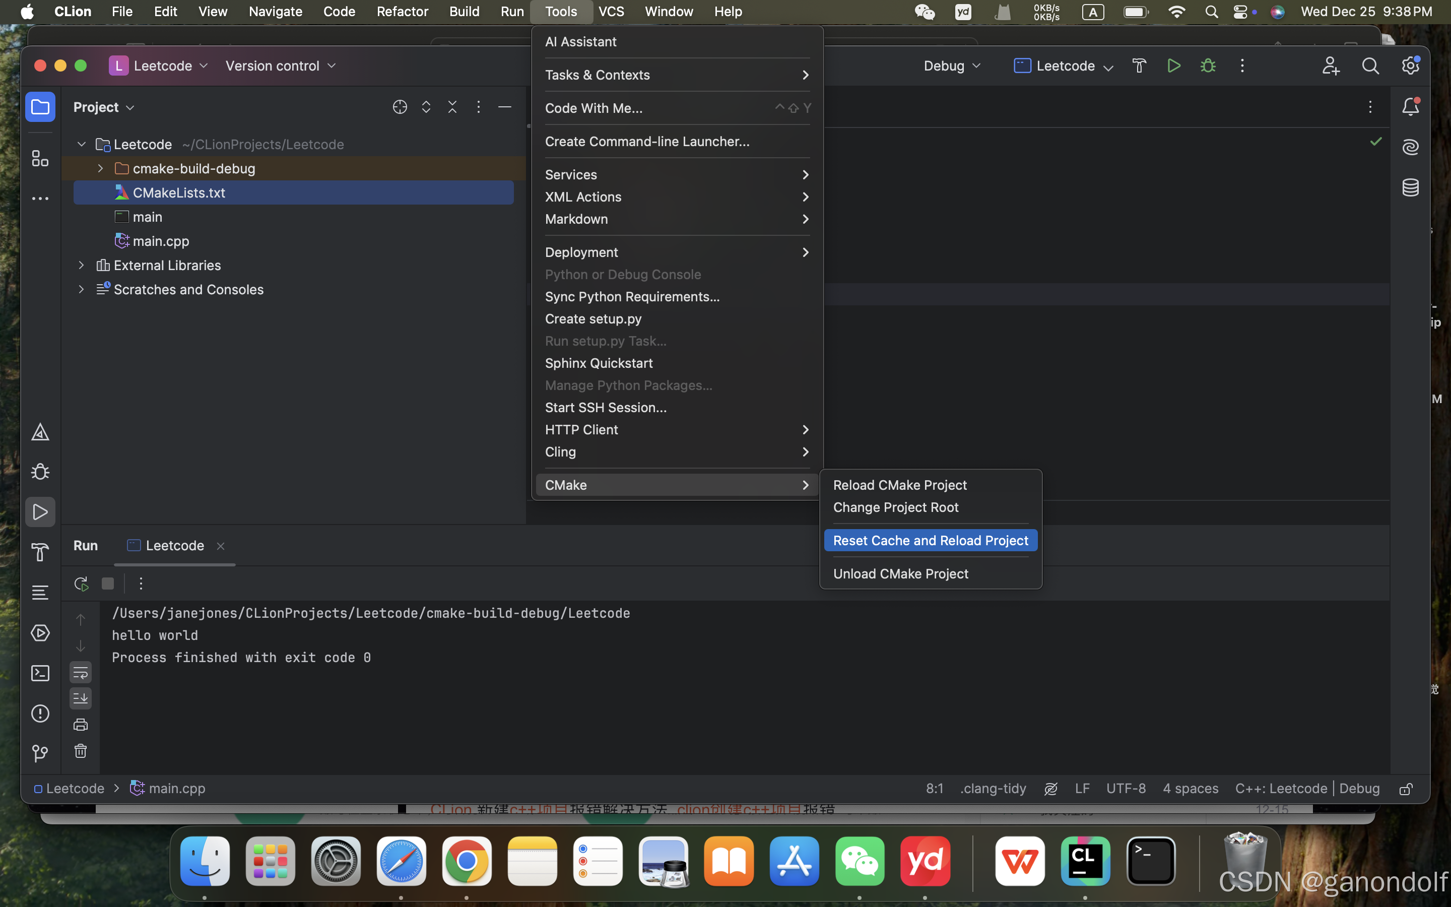Toggle soft-wrap in the Run console
The width and height of the screenshot is (1451, 907).
coord(80,672)
